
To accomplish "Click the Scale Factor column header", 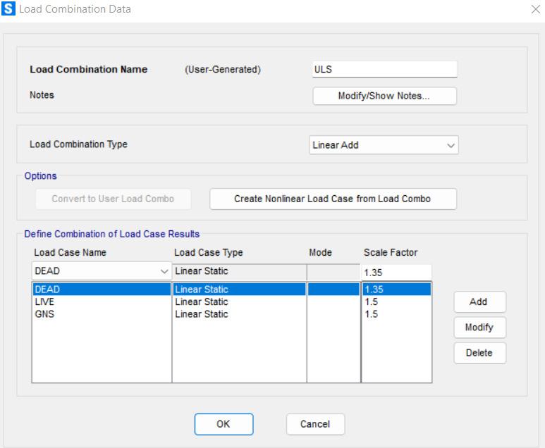I will (391, 252).
